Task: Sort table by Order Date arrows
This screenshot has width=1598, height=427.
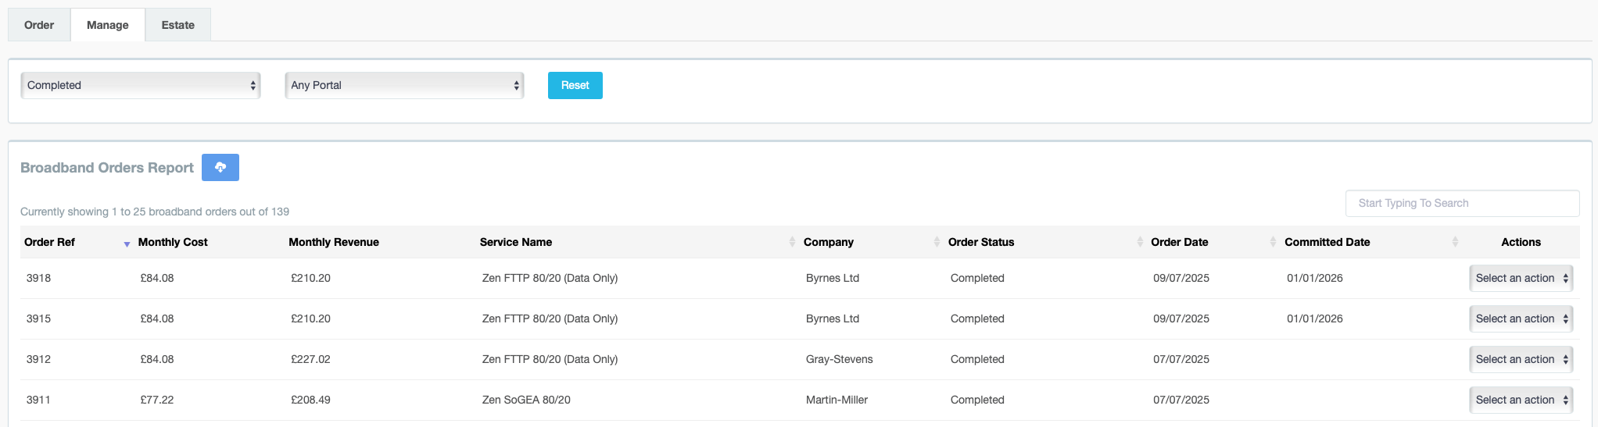Action: pyautogui.click(x=1273, y=242)
